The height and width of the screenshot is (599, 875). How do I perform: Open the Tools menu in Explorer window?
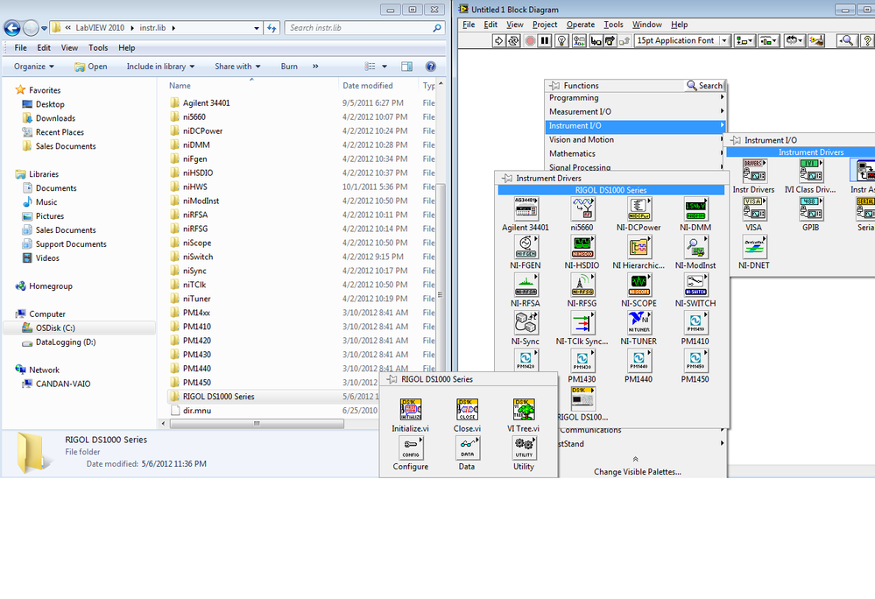pos(98,48)
